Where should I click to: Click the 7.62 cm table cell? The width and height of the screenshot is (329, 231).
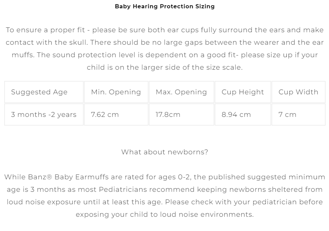[x=105, y=114]
